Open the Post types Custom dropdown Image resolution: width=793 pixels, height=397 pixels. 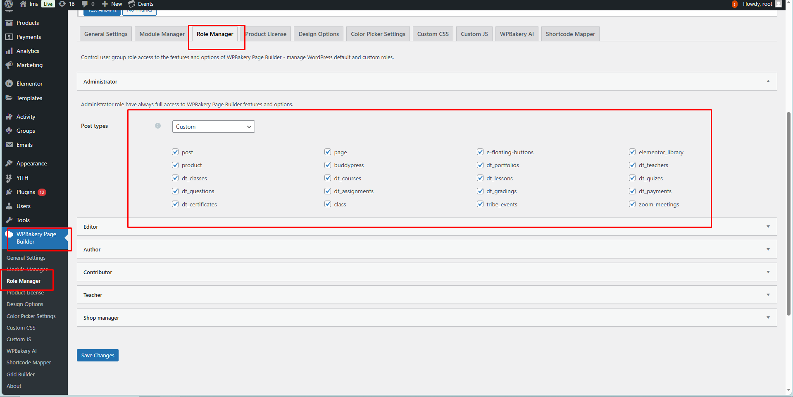click(214, 127)
